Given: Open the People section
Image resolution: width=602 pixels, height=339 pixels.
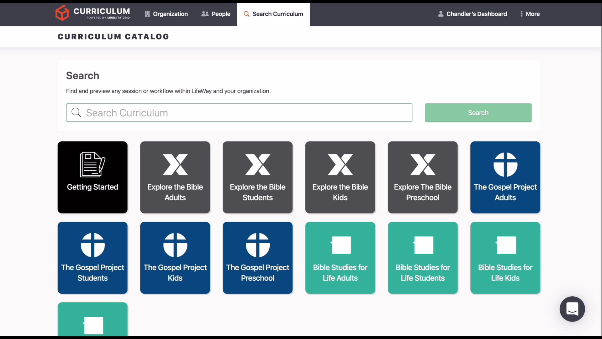Looking at the screenshot, I should (216, 14).
